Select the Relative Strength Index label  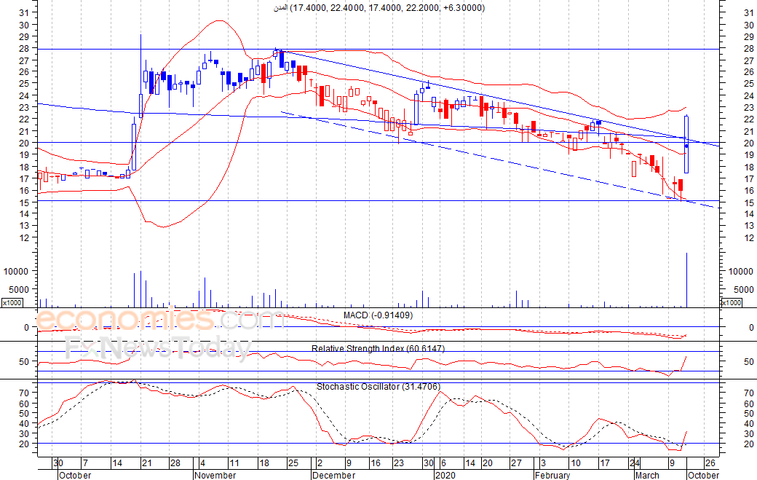(378, 348)
